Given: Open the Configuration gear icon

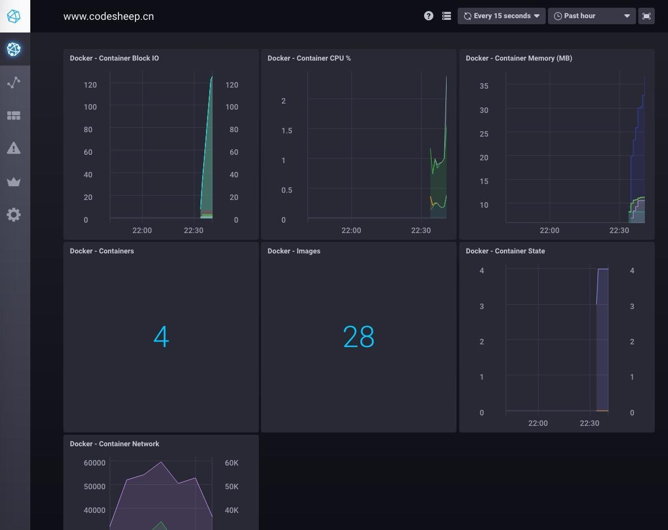Looking at the screenshot, I should click(x=14, y=214).
